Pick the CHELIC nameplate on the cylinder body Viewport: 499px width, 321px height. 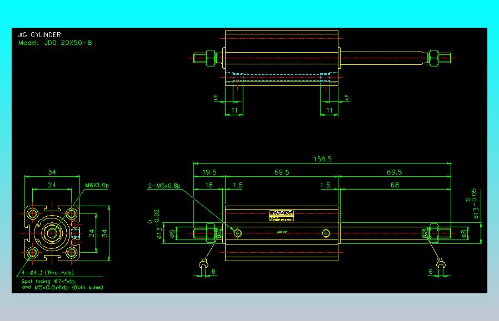tap(281, 216)
